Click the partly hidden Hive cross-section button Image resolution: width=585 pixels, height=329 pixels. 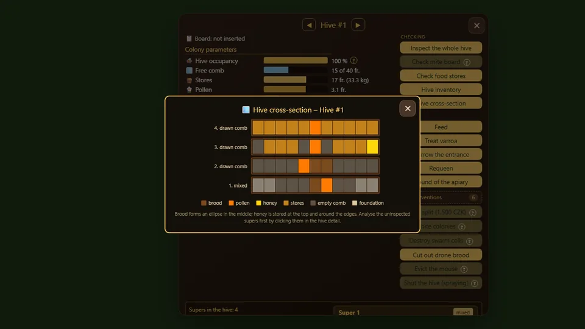coord(451,104)
